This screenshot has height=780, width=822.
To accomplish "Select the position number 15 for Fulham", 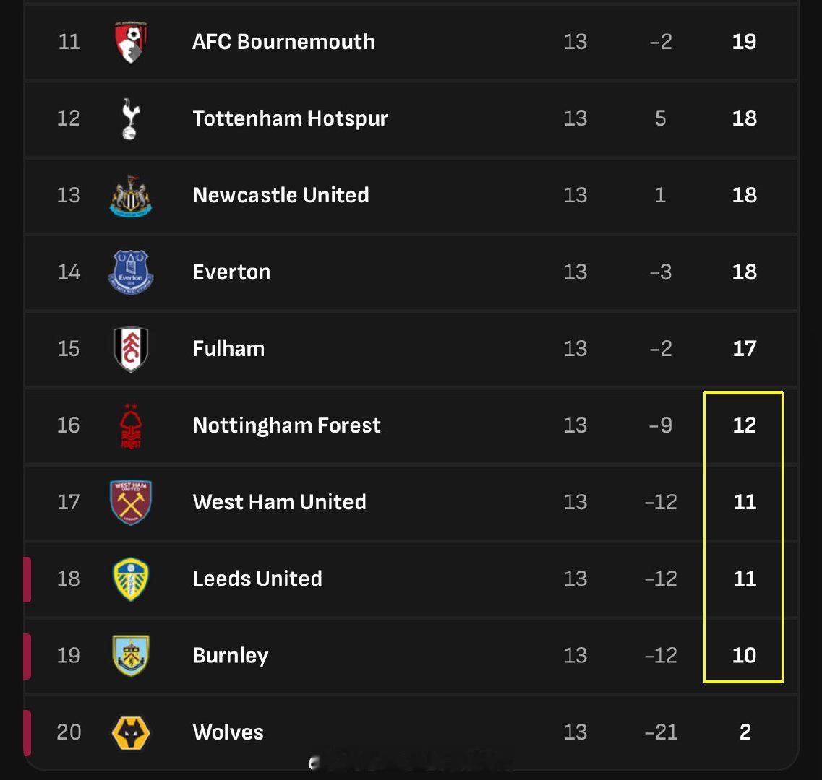I will coord(69,349).
